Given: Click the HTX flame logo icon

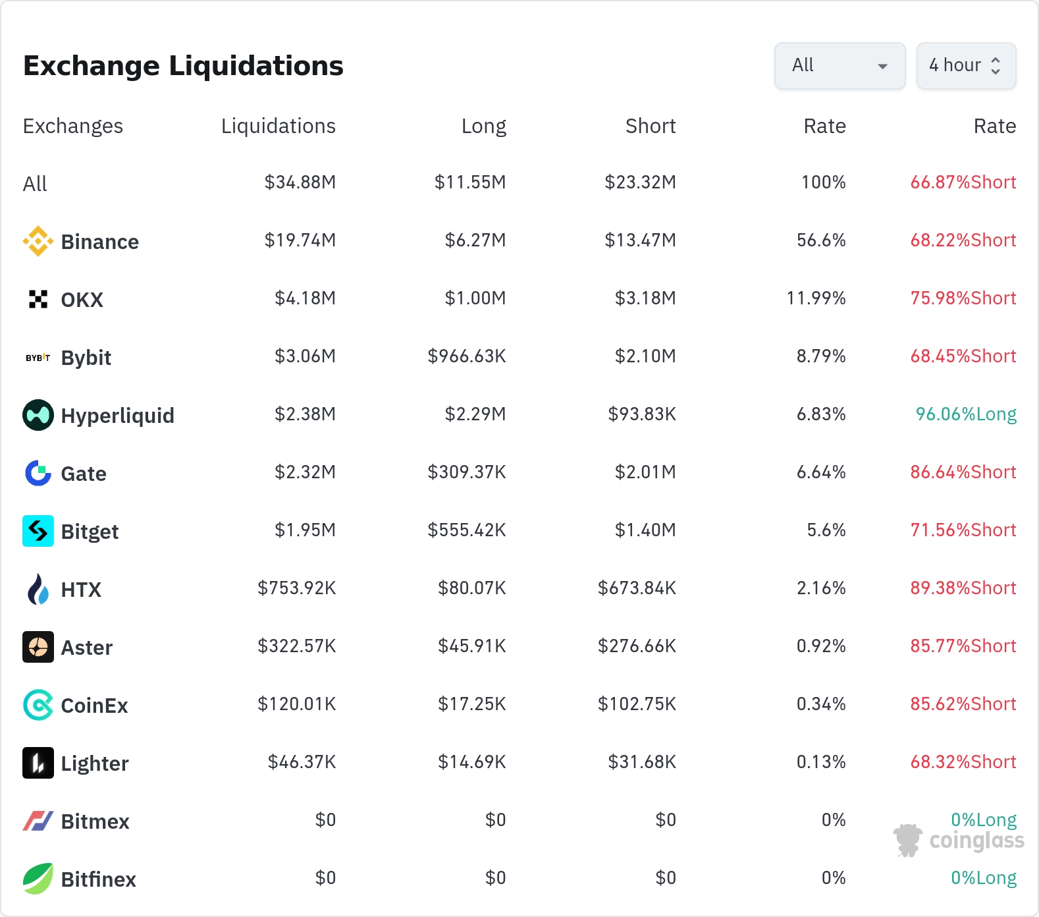Looking at the screenshot, I should point(38,589).
